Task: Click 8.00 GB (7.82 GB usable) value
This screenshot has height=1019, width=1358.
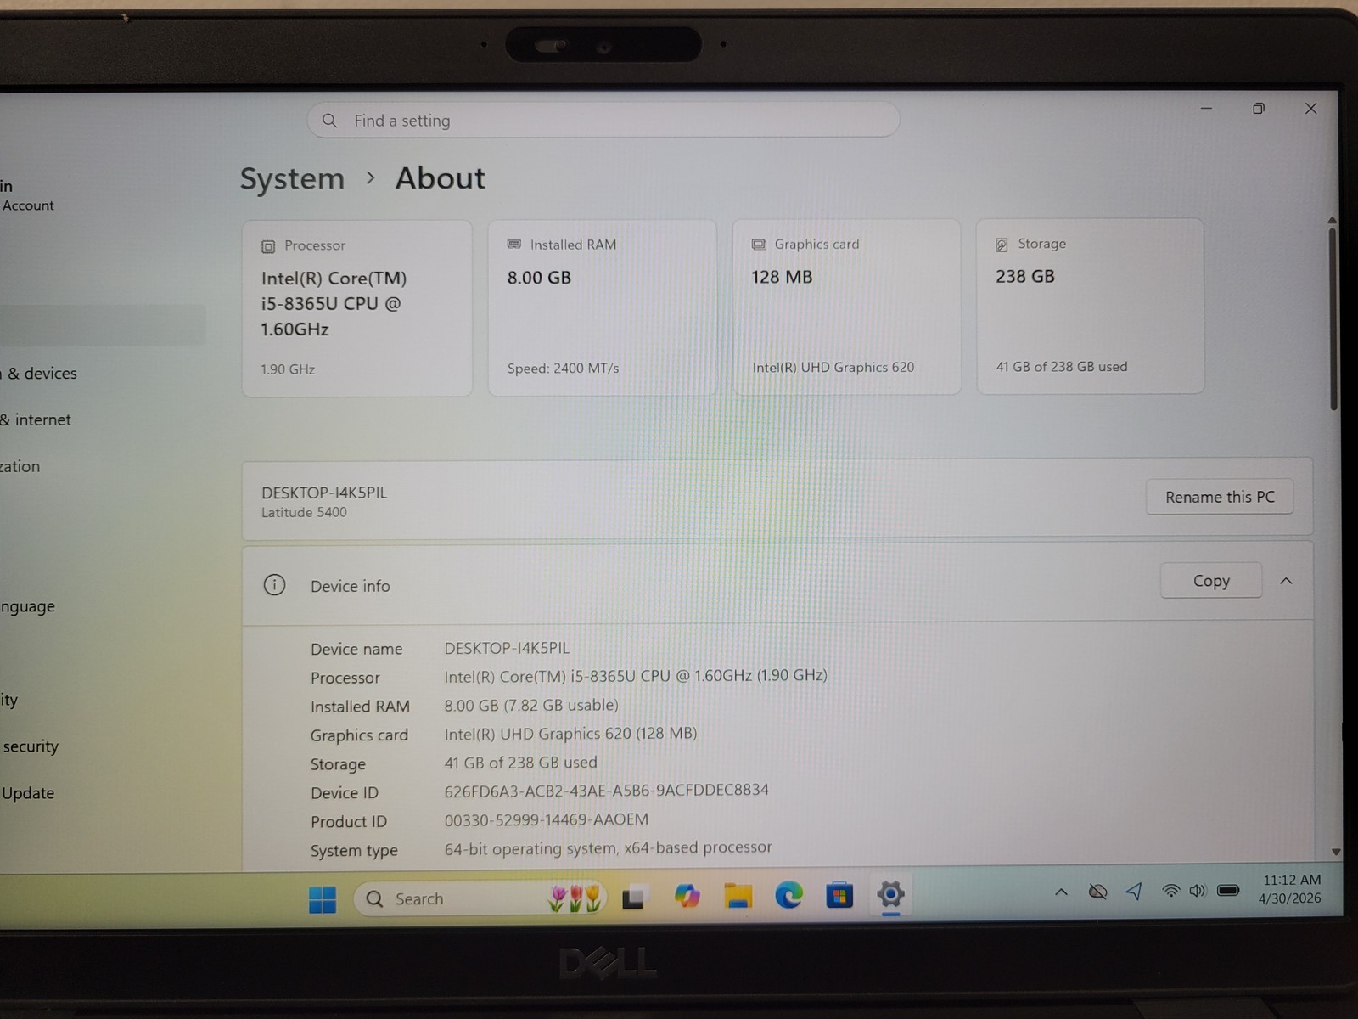Action: tap(531, 705)
